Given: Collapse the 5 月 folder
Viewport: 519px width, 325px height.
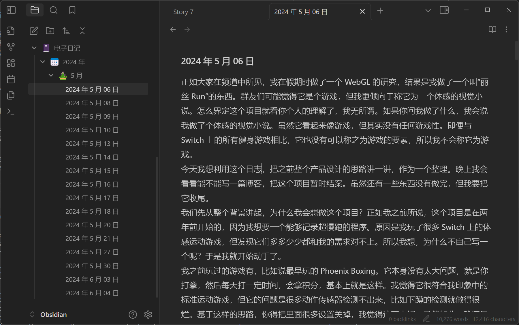Looking at the screenshot, I should click(x=51, y=76).
